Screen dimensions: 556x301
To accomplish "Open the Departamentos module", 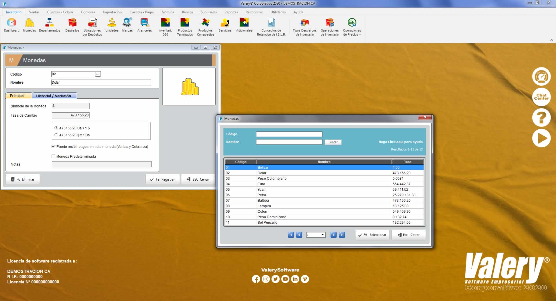I will 50,25.
